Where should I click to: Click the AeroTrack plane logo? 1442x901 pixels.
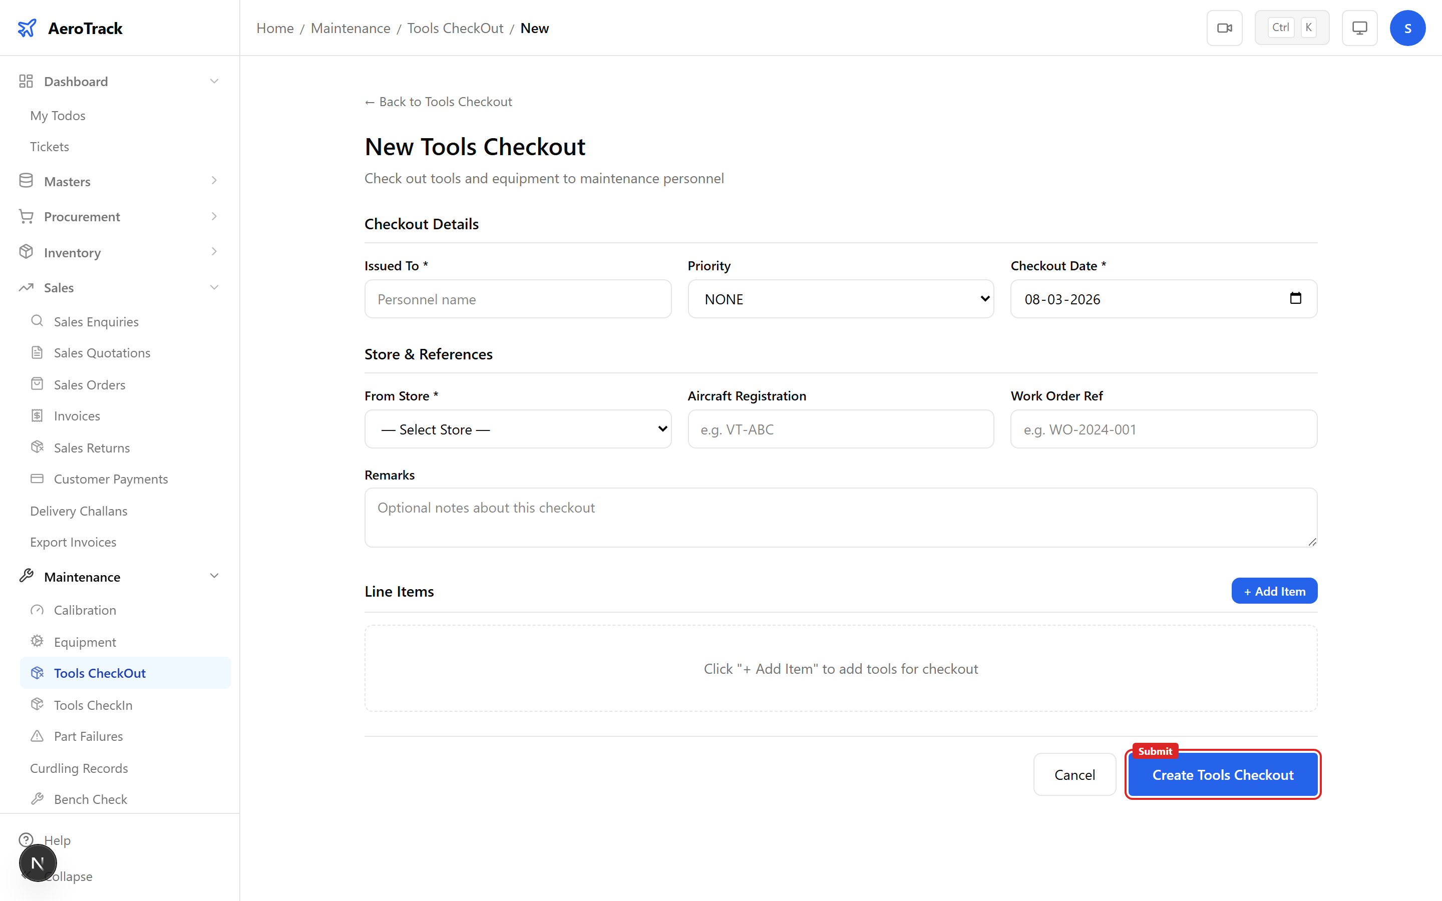point(28,28)
